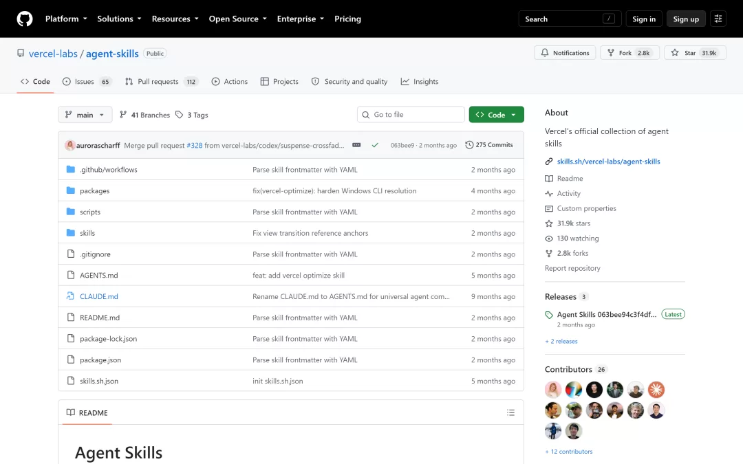Expand the Enterprise navigation menu
This screenshot has height=464, width=743.
301,19
